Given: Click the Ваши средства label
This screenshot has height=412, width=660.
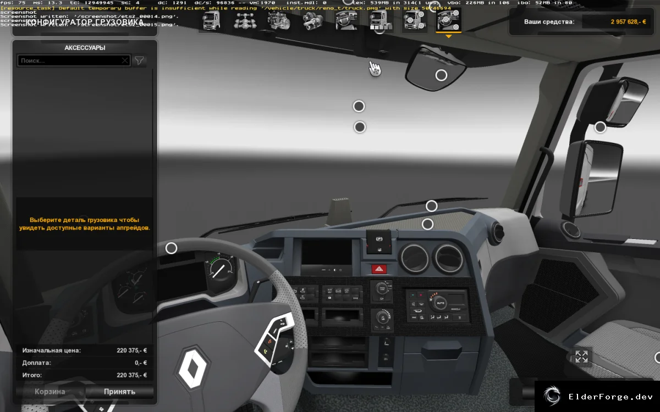Looking at the screenshot, I should pyautogui.click(x=550, y=22).
